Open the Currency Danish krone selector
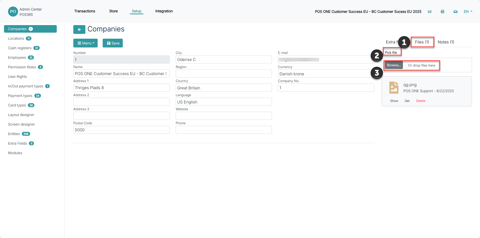 326,74
